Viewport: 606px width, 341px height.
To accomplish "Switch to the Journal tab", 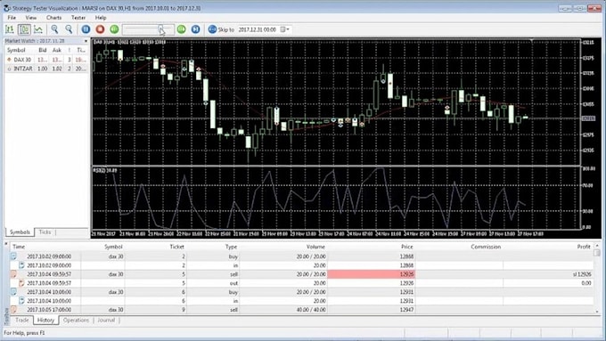I will pos(106,321).
